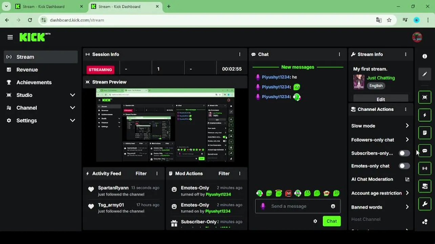The image size is (435, 244).
Task: Select Stream in the sidebar
Action: [x=41, y=57]
